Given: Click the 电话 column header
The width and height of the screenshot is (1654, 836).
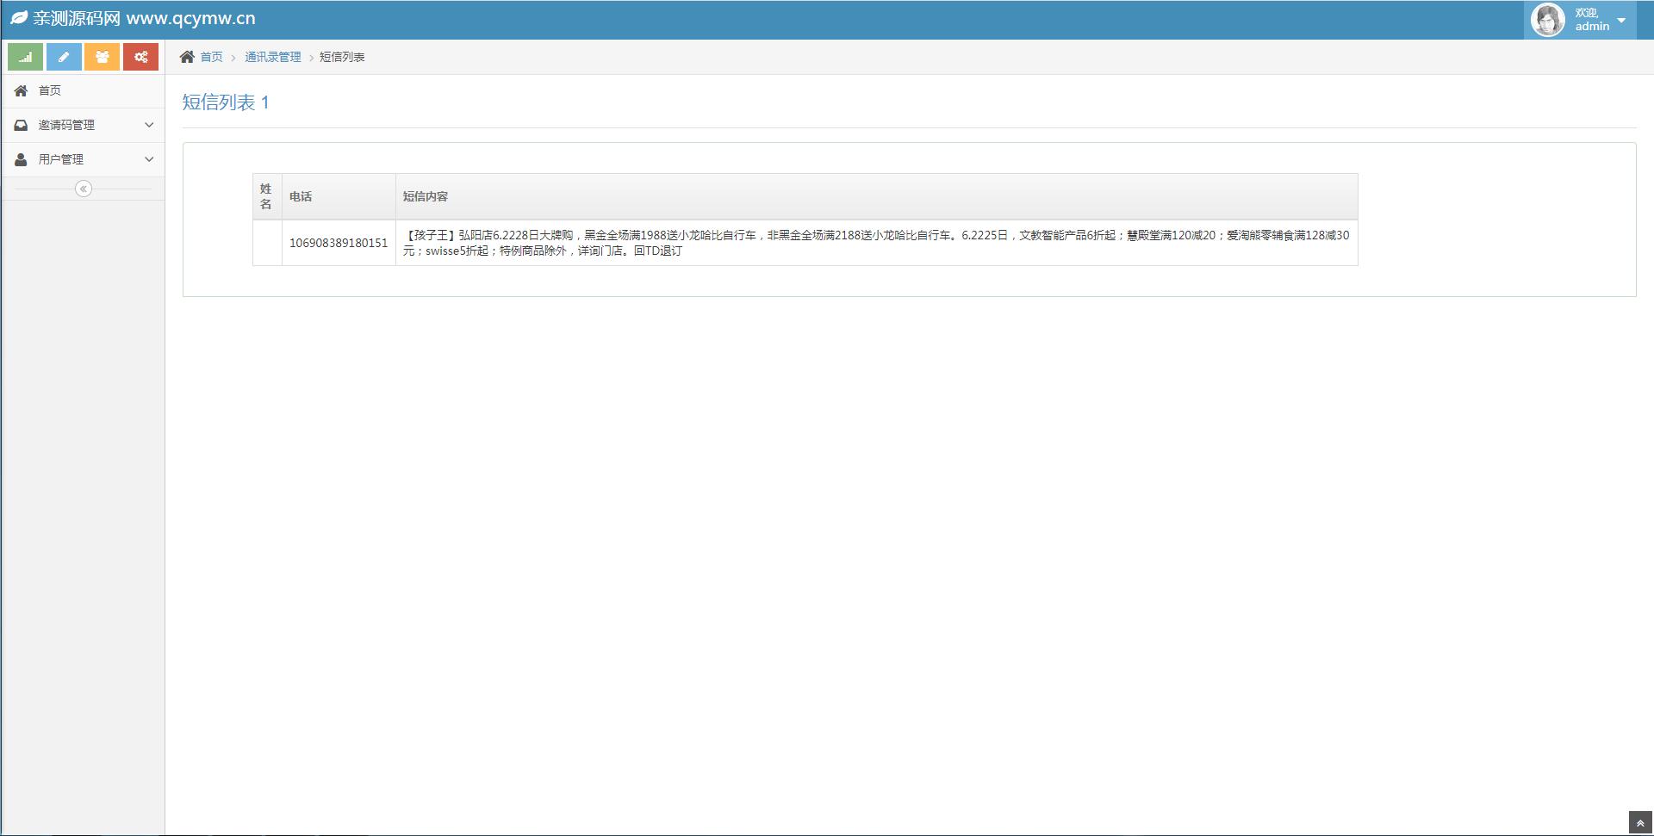Looking at the screenshot, I should [x=301, y=196].
